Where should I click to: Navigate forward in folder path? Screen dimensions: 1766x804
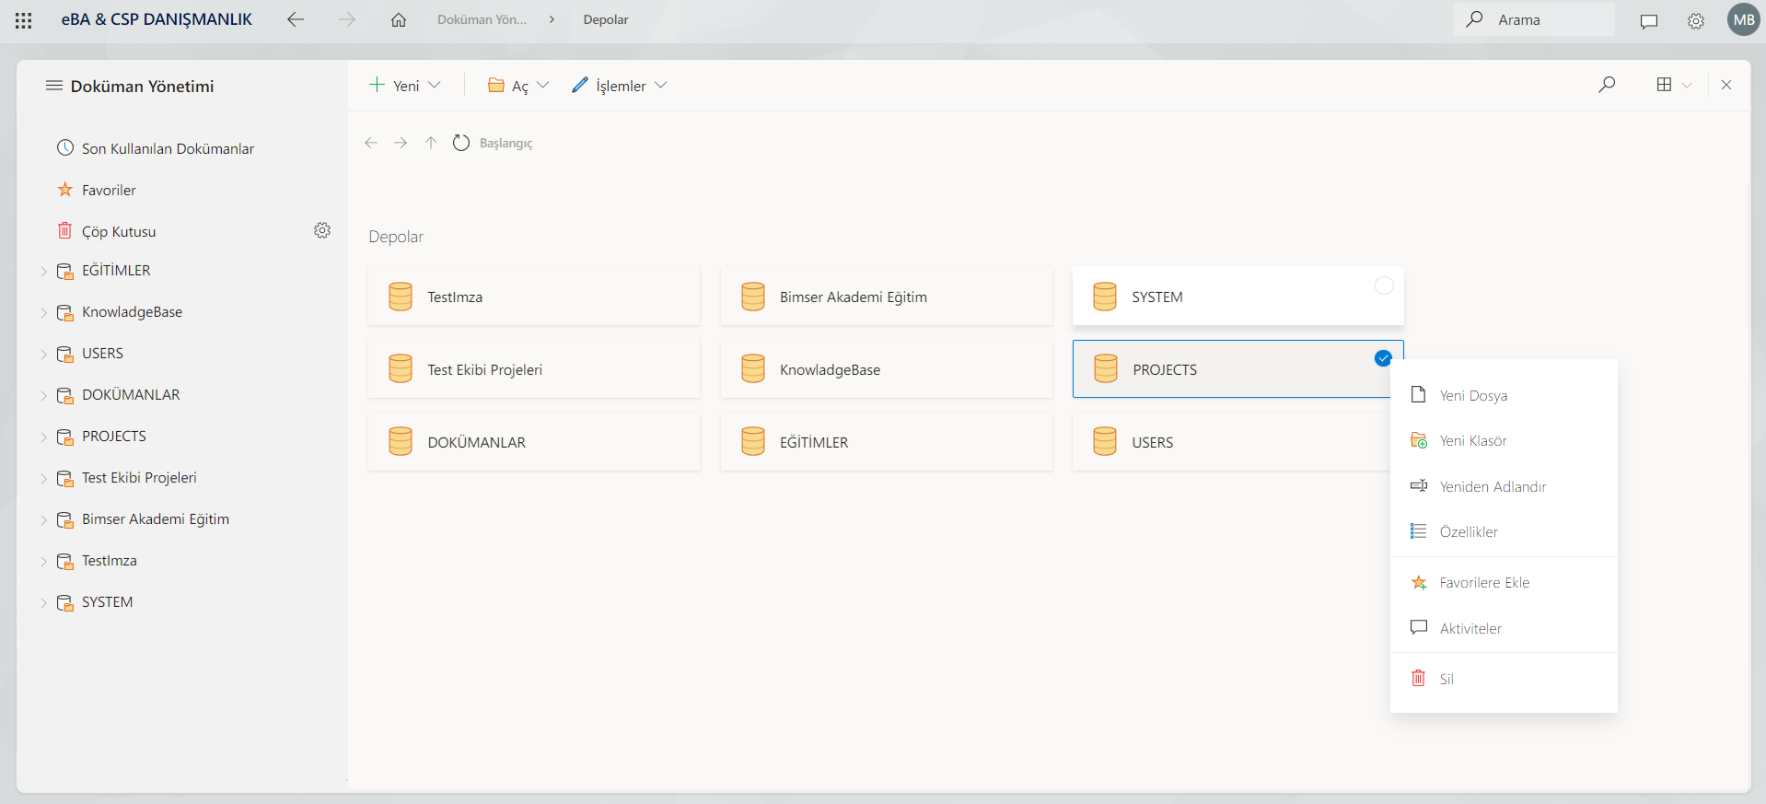click(401, 143)
